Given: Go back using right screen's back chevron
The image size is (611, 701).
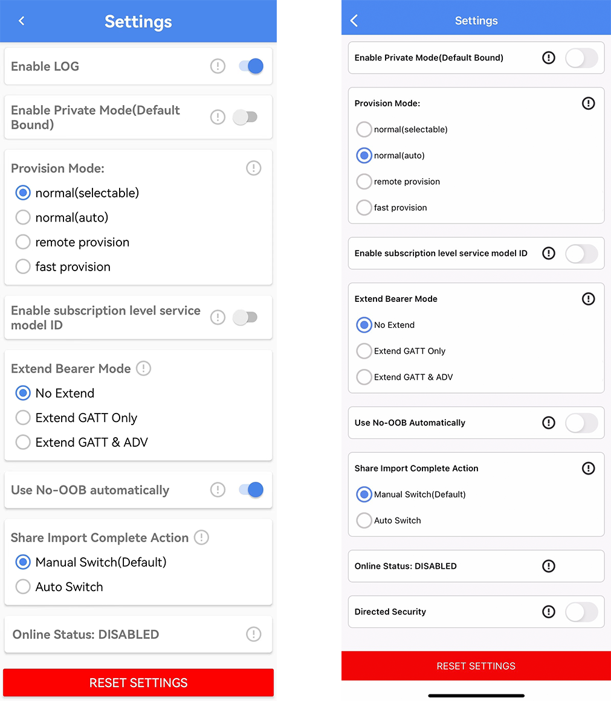Looking at the screenshot, I should click(x=354, y=20).
